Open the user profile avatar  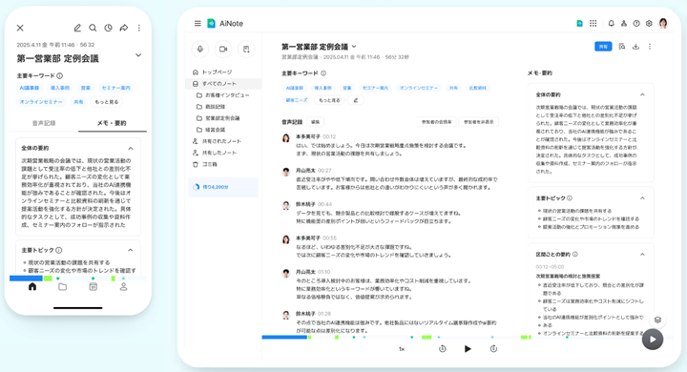pyautogui.click(x=663, y=24)
